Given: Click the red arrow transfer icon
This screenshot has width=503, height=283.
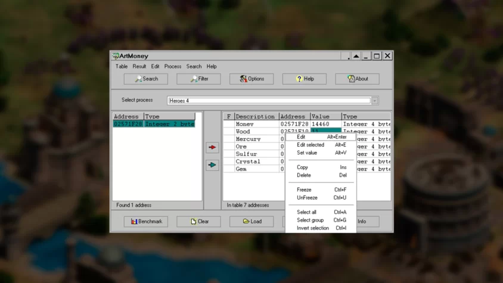Looking at the screenshot, I should (x=212, y=147).
